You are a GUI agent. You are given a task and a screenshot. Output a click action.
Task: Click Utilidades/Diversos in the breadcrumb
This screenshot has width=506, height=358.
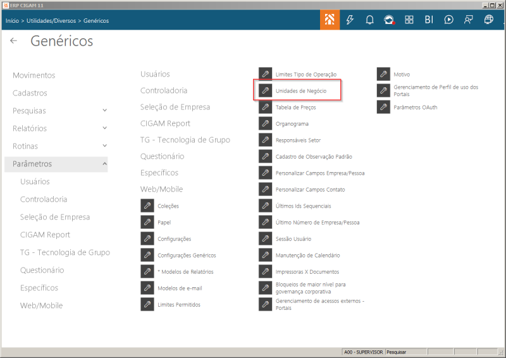51,21
